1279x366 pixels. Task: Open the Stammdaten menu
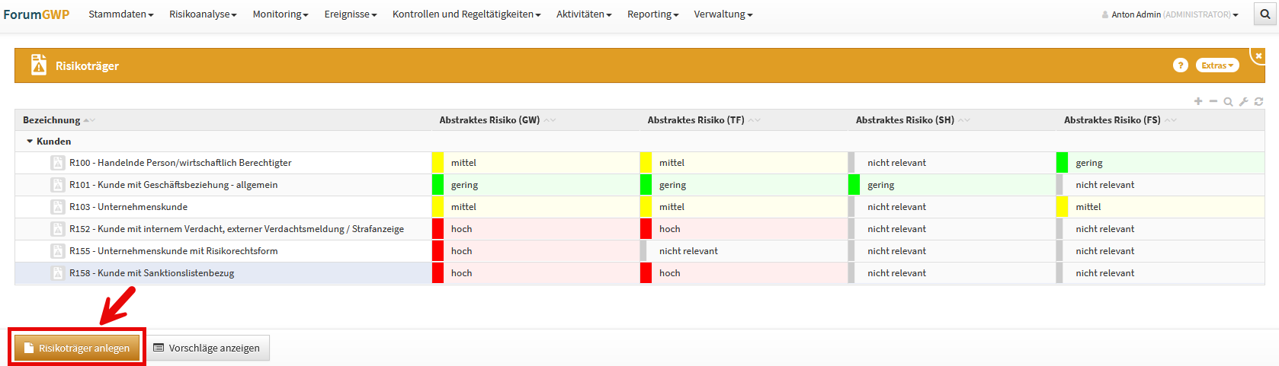[120, 14]
